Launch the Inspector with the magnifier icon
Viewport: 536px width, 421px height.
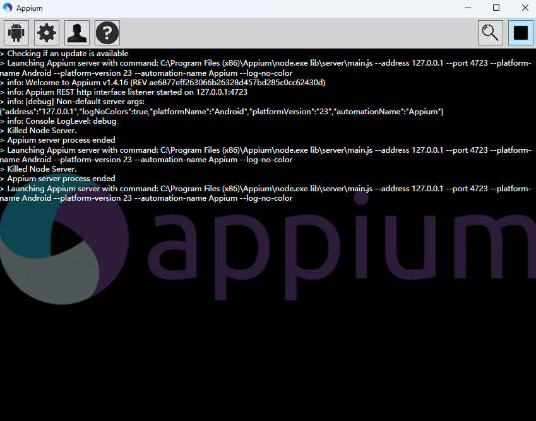pyautogui.click(x=491, y=33)
